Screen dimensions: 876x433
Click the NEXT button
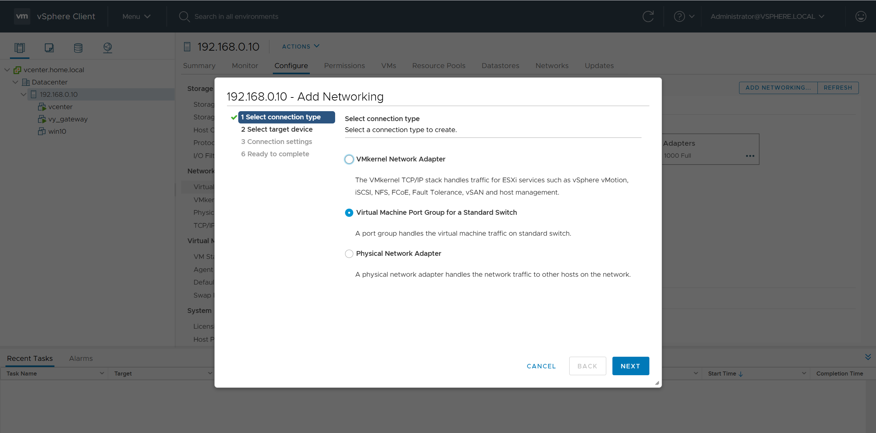(x=630, y=366)
